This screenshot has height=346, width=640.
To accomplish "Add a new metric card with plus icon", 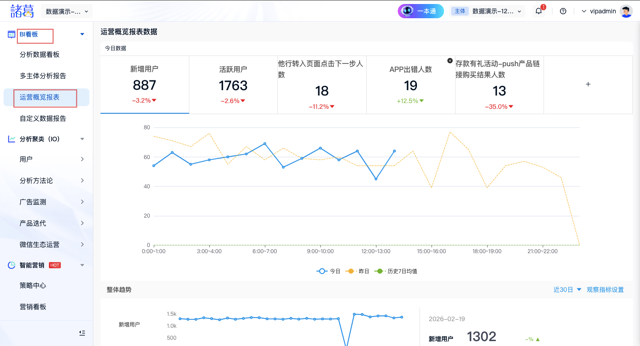I will click(x=588, y=84).
